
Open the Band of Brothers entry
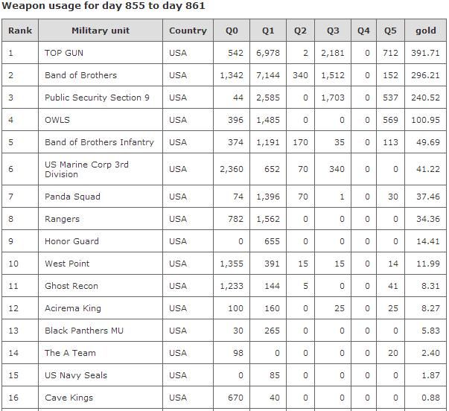pyautogui.click(x=80, y=75)
